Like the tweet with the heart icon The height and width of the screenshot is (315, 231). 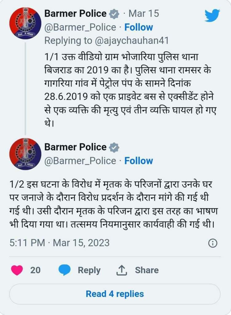pyautogui.click(x=17, y=270)
